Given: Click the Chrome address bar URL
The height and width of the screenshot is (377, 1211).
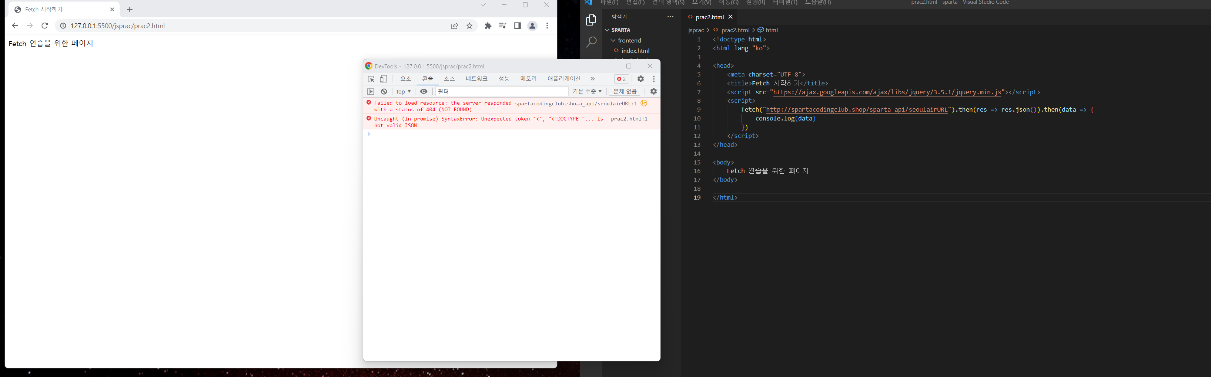Looking at the screenshot, I should tap(117, 26).
